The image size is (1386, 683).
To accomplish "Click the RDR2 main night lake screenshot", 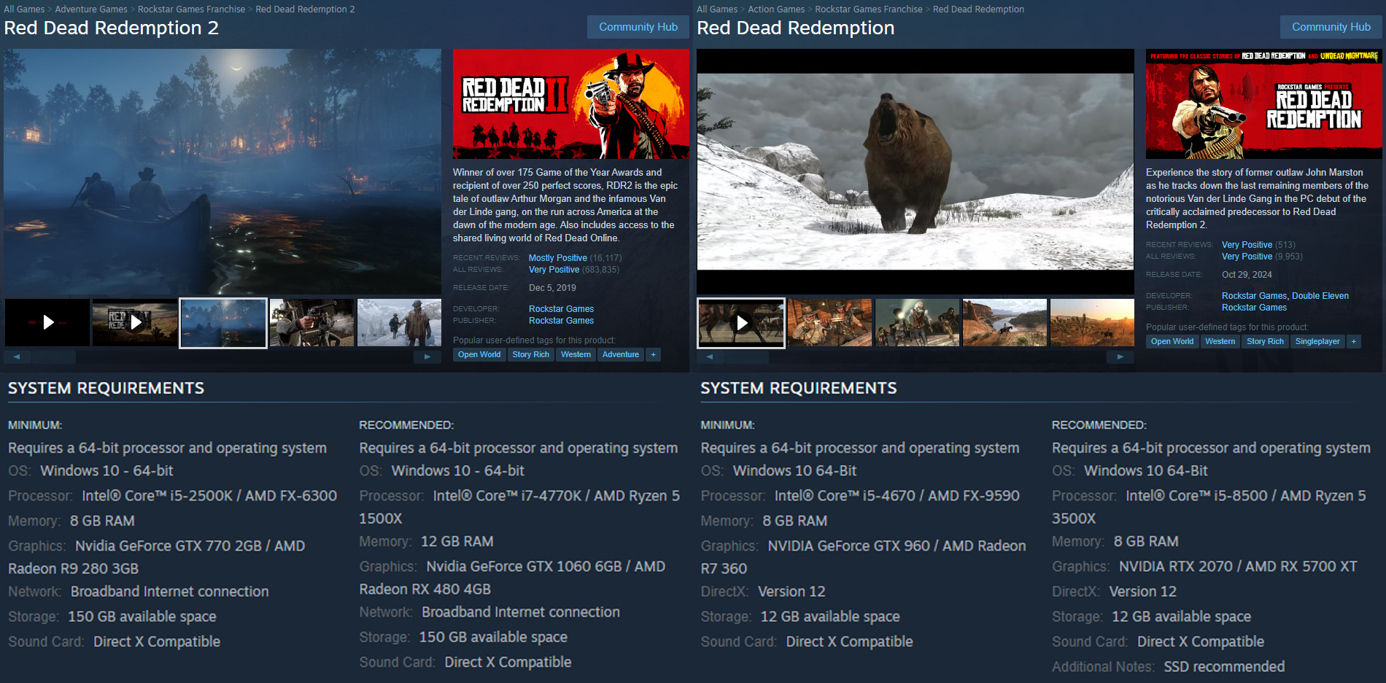I will [222, 171].
